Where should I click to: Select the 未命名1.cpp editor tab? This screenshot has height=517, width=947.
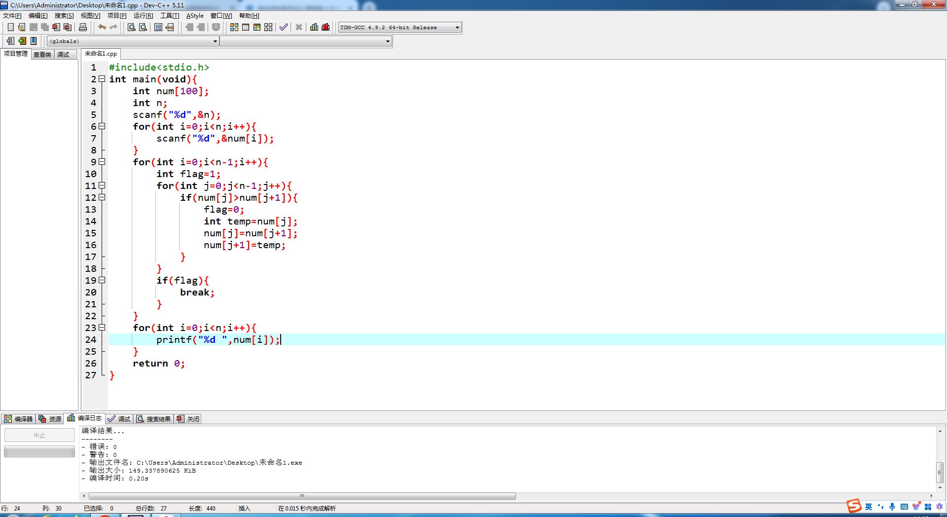(x=101, y=54)
